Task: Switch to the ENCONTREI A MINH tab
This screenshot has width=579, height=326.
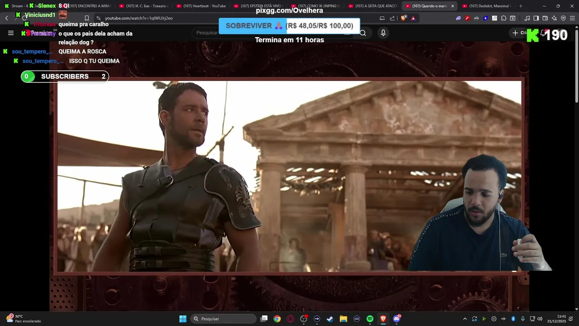Action: (86, 6)
